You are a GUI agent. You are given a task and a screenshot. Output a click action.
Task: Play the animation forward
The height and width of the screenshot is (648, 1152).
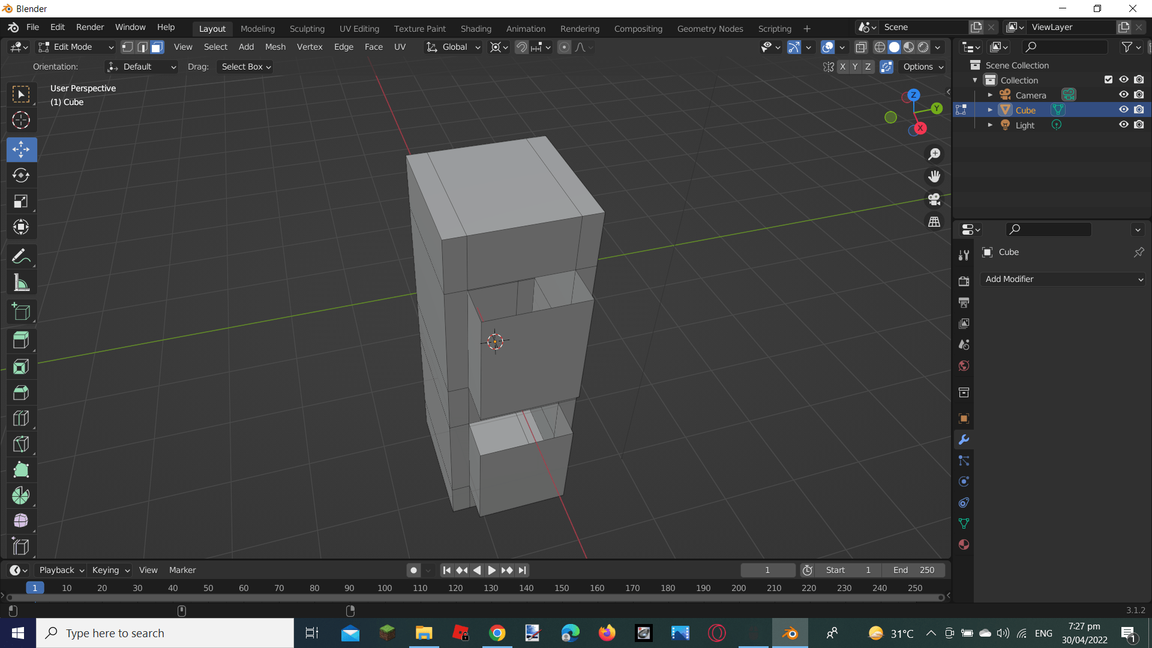point(491,570)
